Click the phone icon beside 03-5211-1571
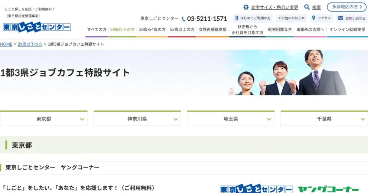Screen dimensions: 368x193 [x=183, y=19]
